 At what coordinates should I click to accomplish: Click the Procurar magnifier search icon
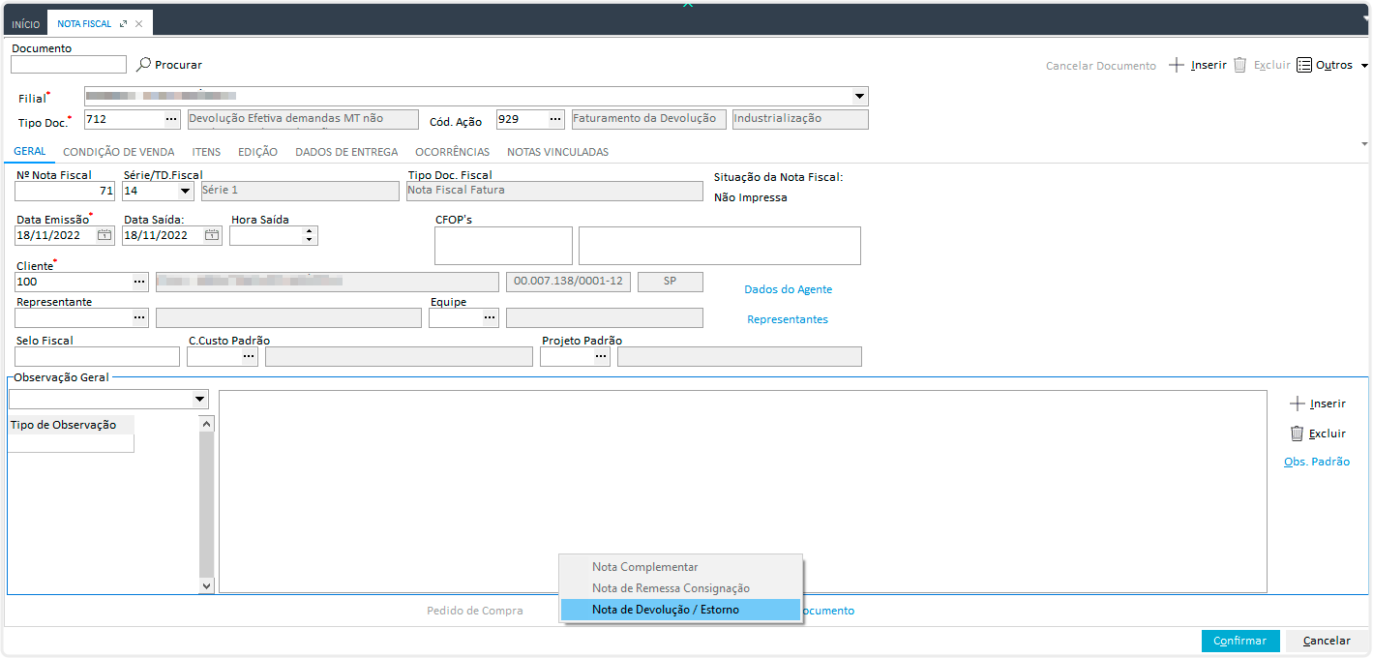coord(143,65)
